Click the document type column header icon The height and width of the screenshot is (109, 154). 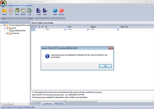point(39,27)
